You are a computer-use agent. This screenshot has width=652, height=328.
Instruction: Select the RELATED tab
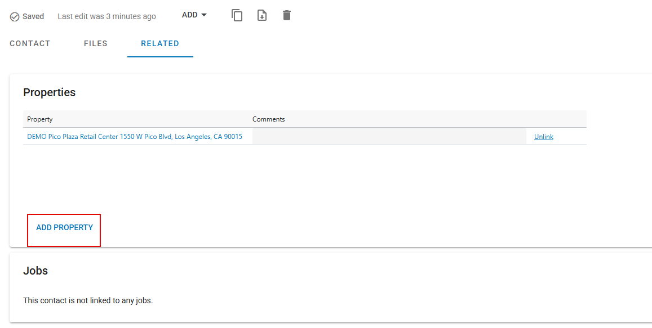(160, 43)
